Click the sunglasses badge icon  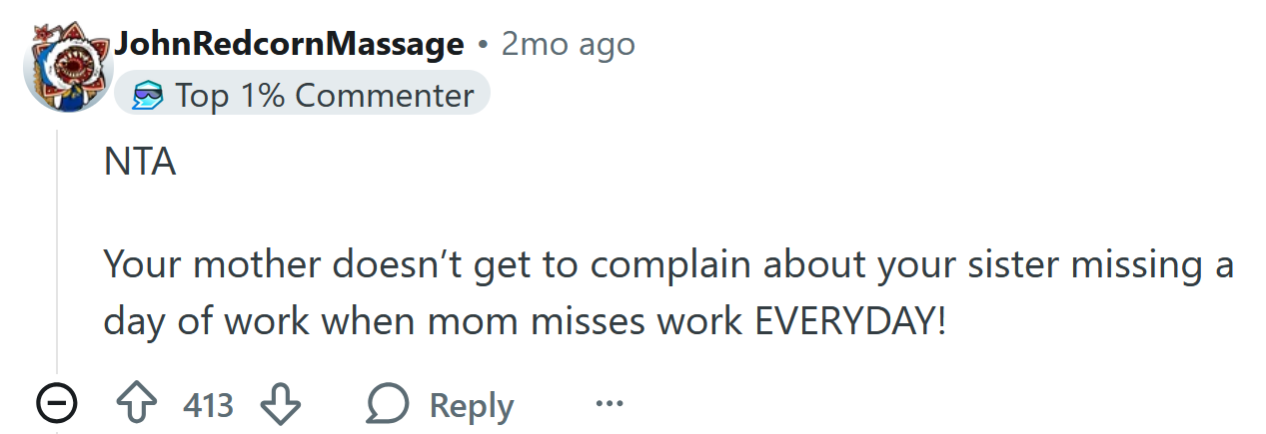147,96
